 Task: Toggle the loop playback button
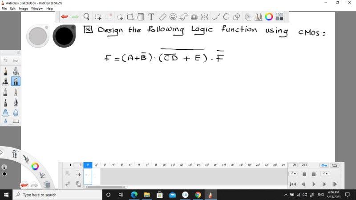point(335,165)
